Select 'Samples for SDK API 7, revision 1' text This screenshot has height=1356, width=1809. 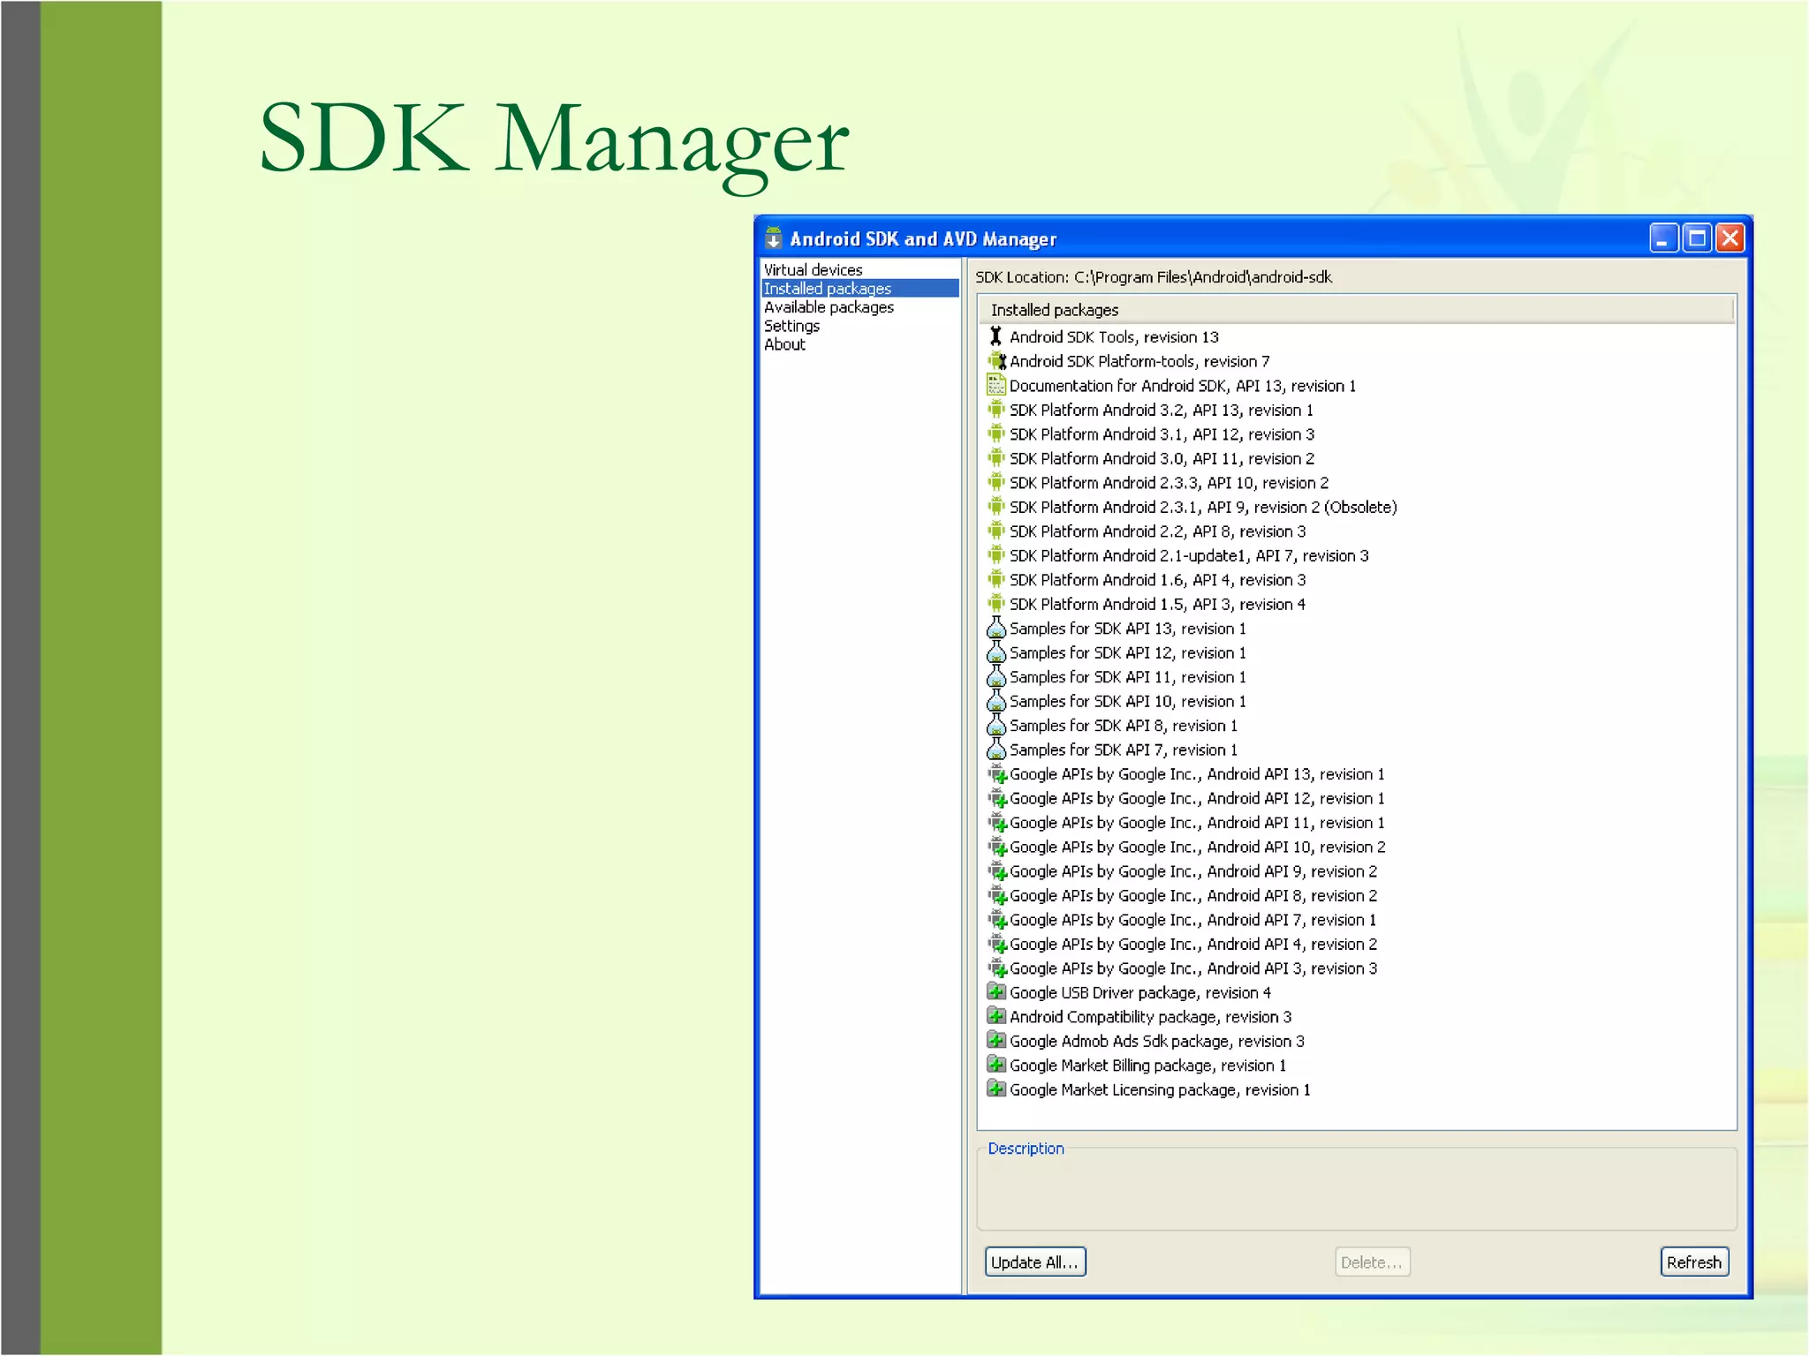point(1124,750)
